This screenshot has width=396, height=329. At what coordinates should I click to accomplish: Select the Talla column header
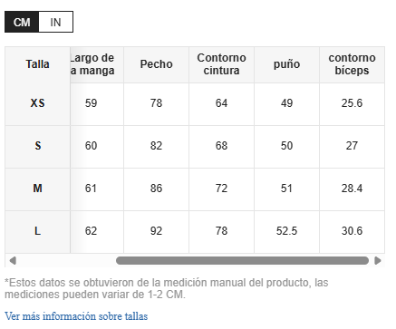[x=37, y=64]
